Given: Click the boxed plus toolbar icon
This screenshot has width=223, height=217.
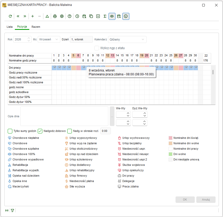Looking at the screenshot, I should pyautogui.click(x=98, y=16).
